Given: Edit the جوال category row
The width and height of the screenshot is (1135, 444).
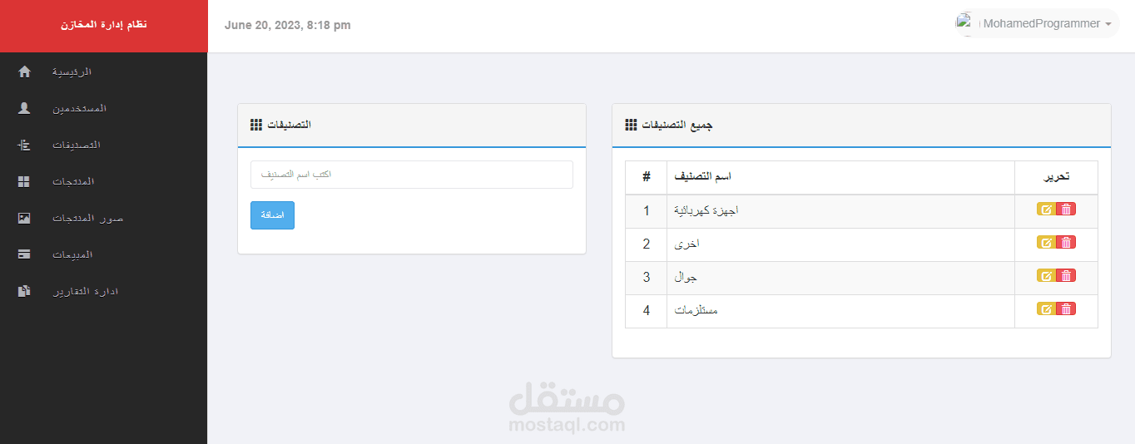Looking at the screenshot, I should click(1046, 276).
